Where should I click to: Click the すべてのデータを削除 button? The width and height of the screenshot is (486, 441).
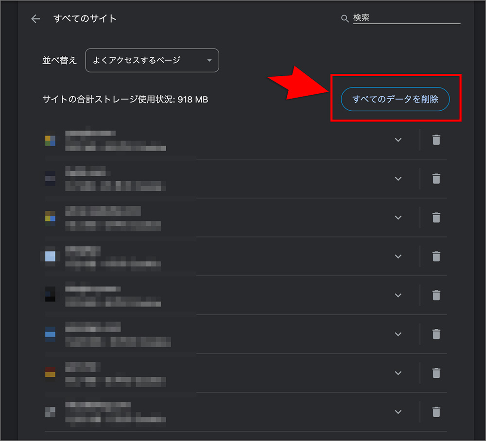coord(395,99)
